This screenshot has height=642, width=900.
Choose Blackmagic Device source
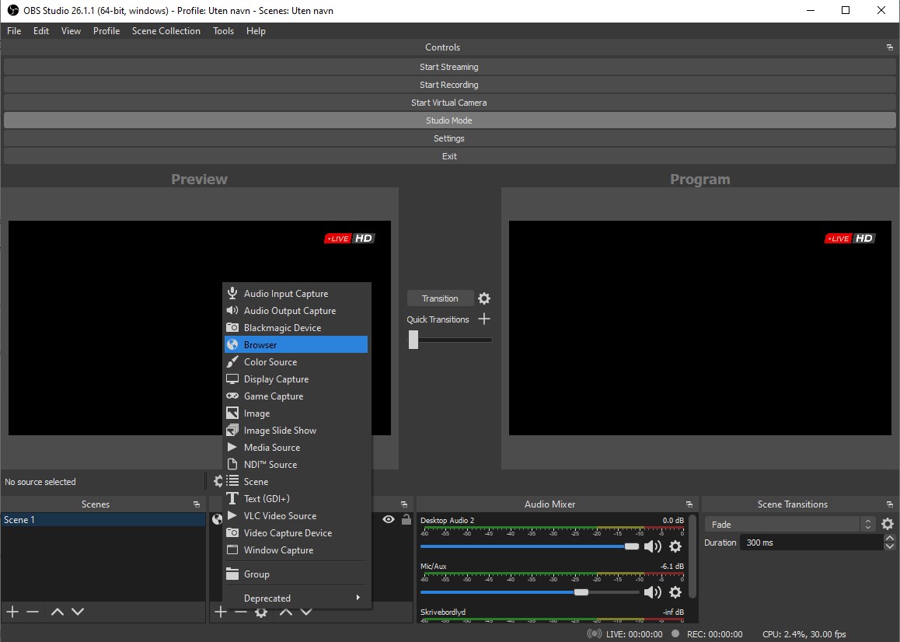tap(296, 328)
